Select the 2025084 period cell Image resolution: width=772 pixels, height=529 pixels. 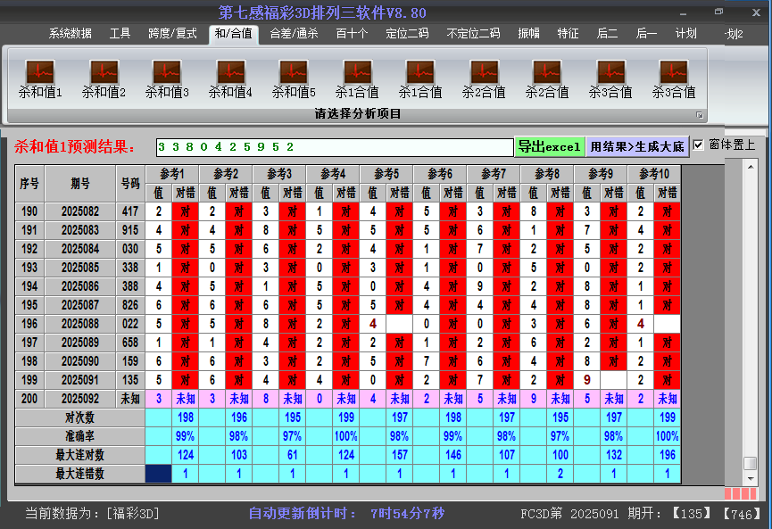coord(80,249)
